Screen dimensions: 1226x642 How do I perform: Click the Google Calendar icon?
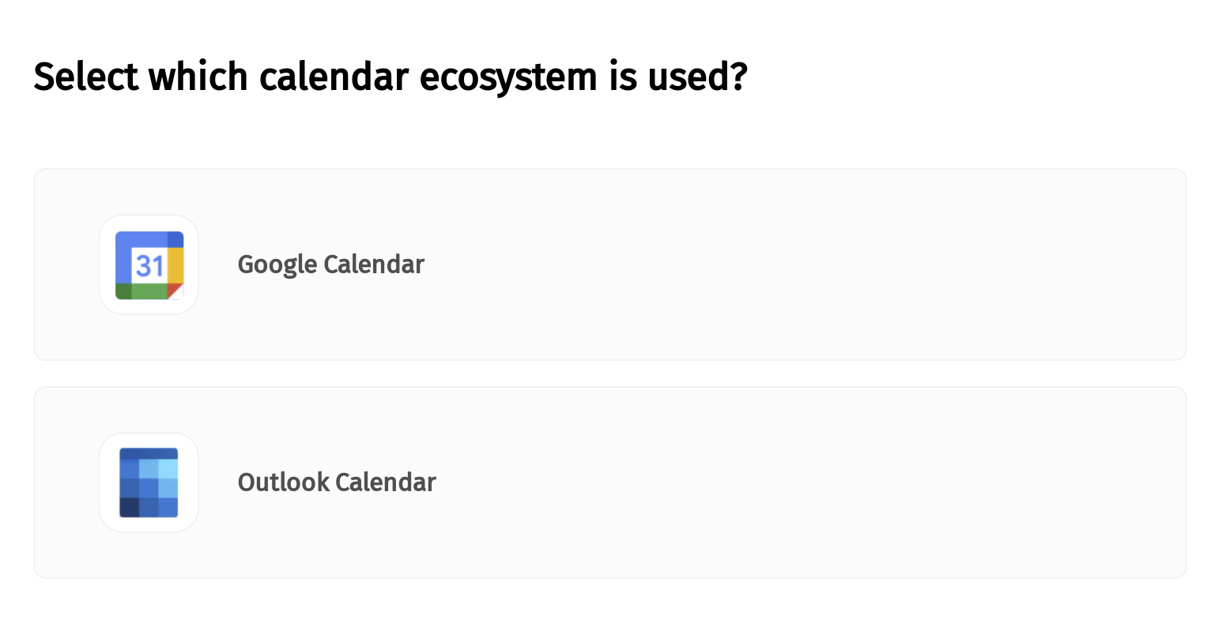tap(149, 265)
